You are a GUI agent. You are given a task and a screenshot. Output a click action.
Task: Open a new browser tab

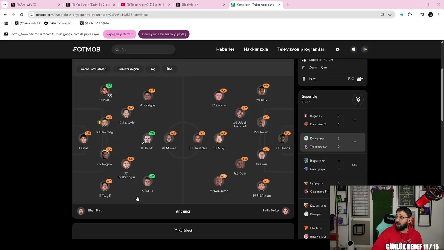[288, 5]
